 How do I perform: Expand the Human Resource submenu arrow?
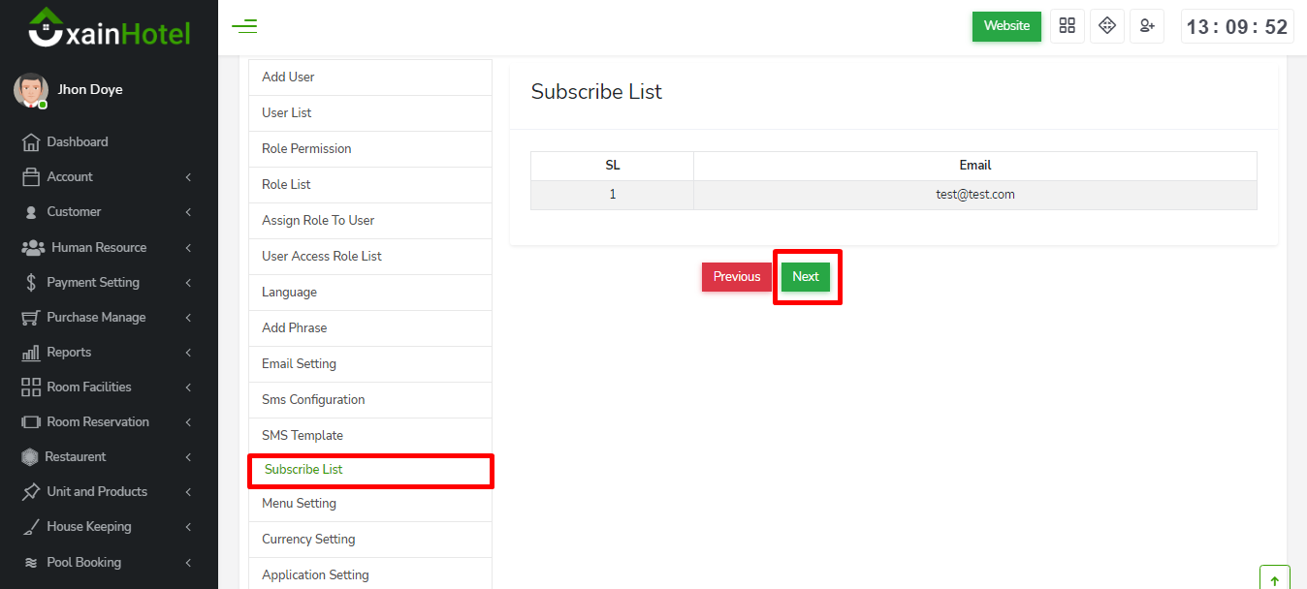click(x=188, y=248)
